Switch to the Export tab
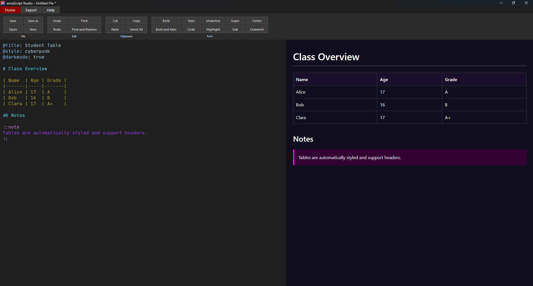 pos(31,10)
